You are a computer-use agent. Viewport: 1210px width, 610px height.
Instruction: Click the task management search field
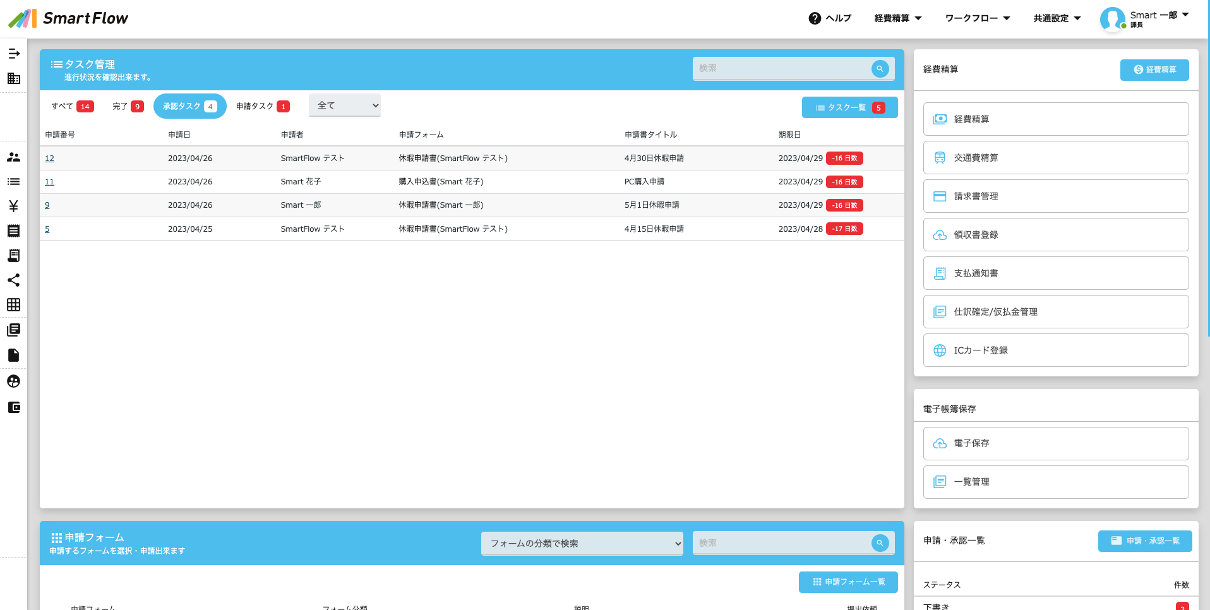[x=783, y=68]
